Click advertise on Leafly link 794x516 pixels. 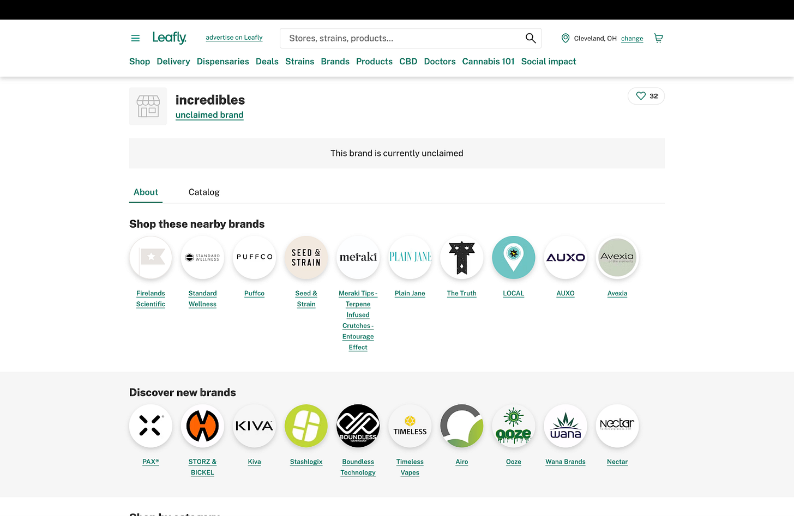pyautogui.click(x=234, y=38)
